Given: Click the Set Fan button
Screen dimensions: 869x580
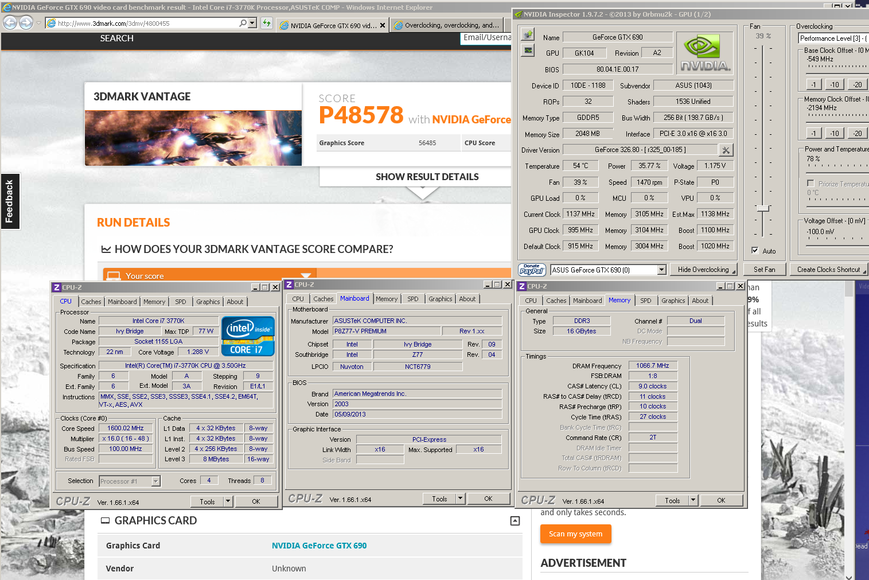Looking at the screenshot, I should [764, 270].
